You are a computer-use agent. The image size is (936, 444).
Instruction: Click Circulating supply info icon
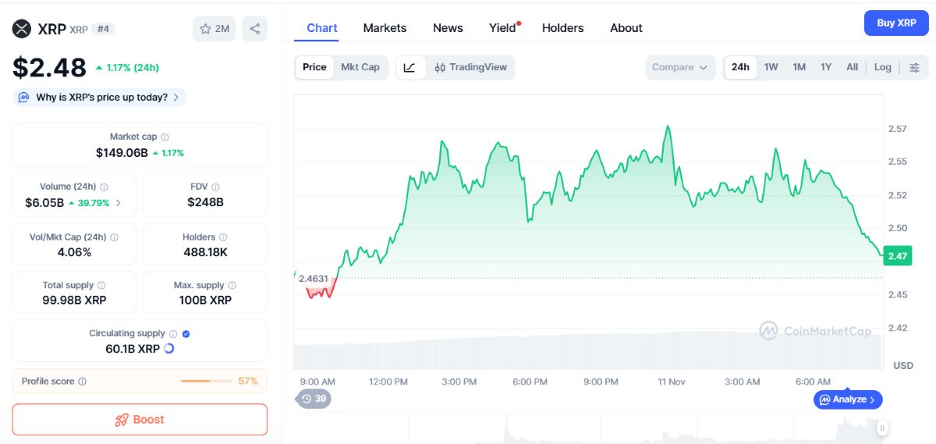coord(173,333)
